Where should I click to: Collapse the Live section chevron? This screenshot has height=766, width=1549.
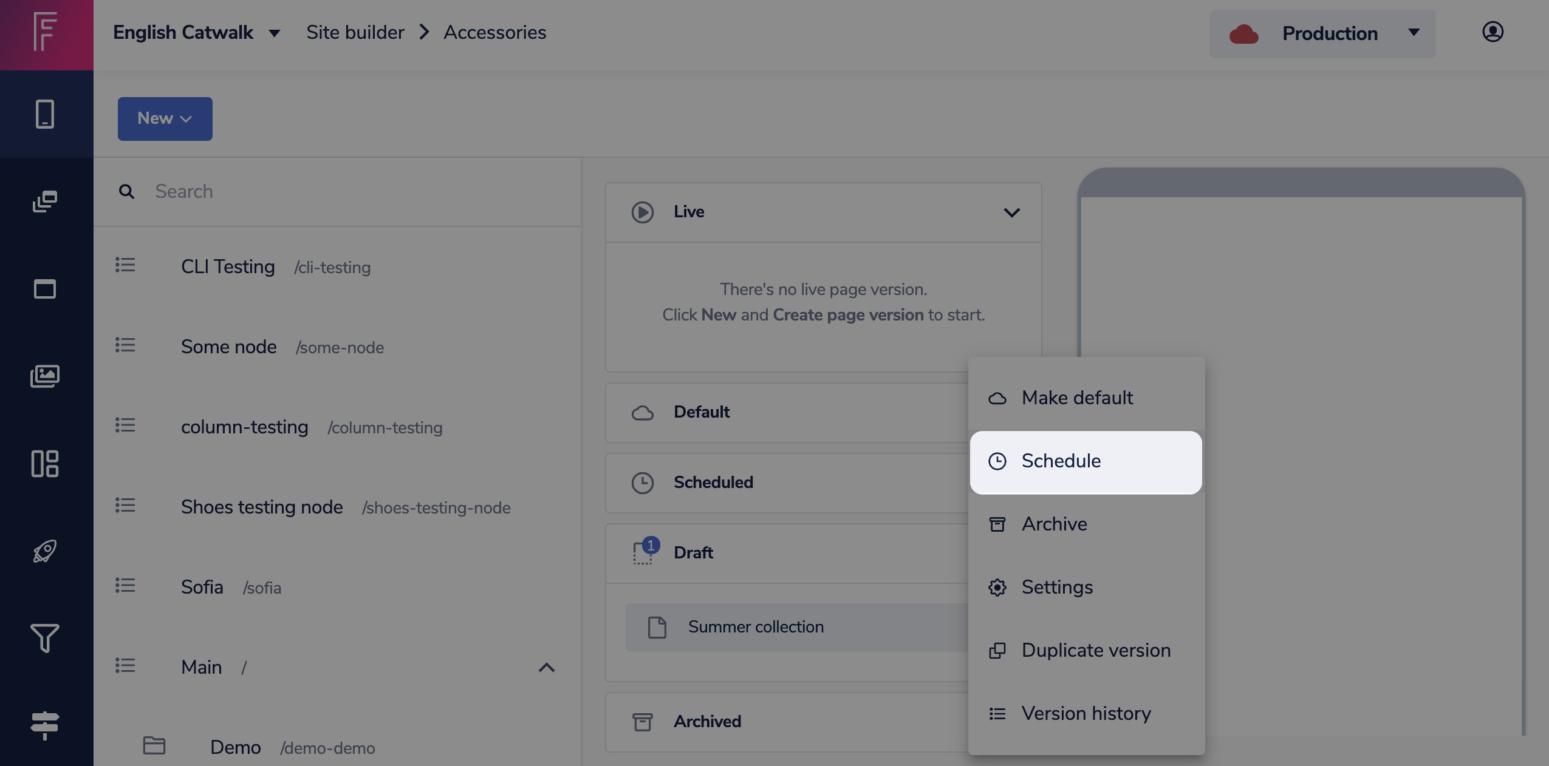(x=1011, y=212)
